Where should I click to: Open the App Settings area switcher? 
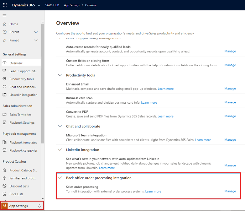click(x=22, y=206)
